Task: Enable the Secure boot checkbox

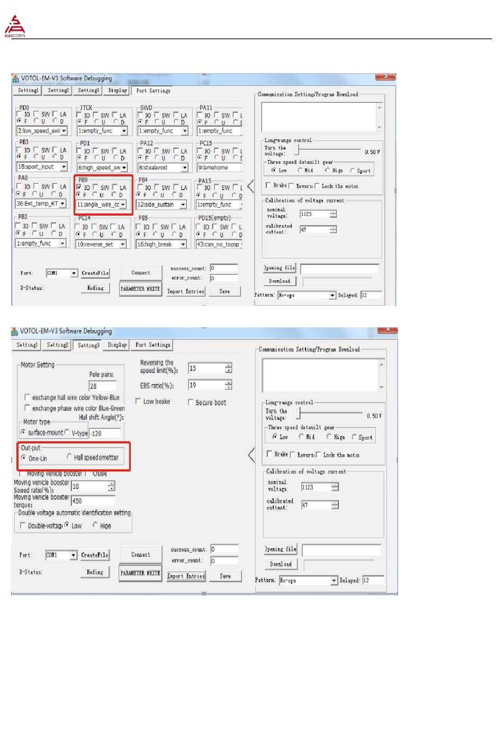Action: (x=191, y=403)
